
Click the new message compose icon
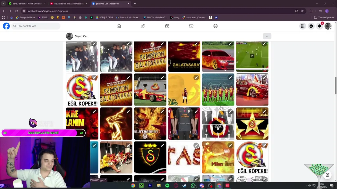327,175
